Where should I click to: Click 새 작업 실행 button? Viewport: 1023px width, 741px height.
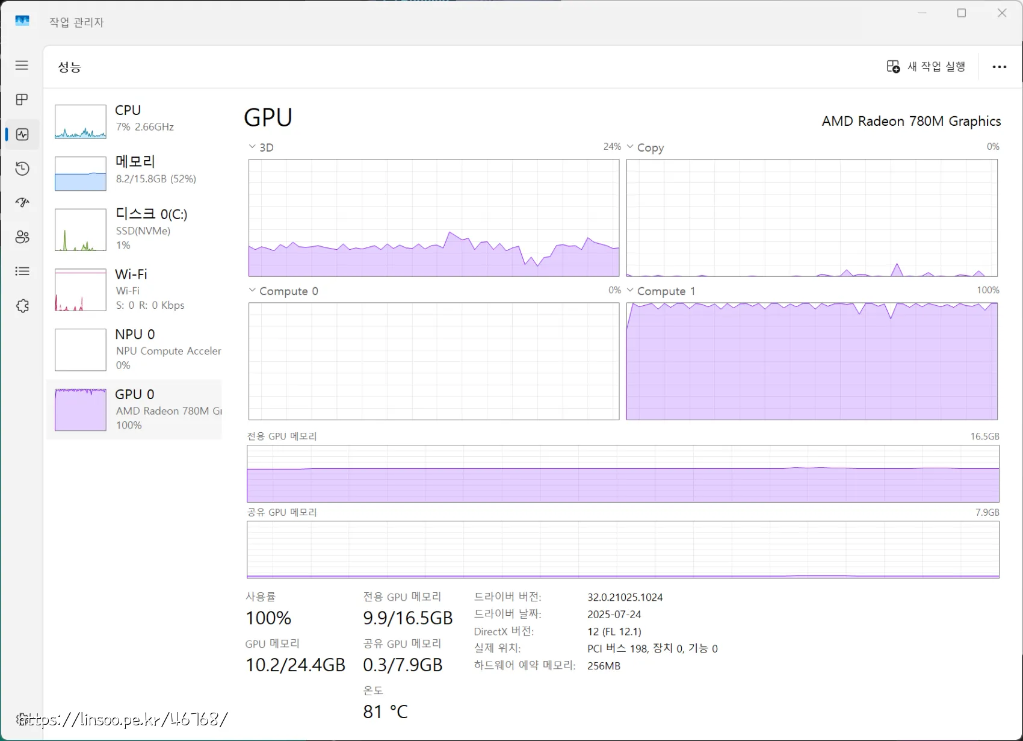[926, 66]
